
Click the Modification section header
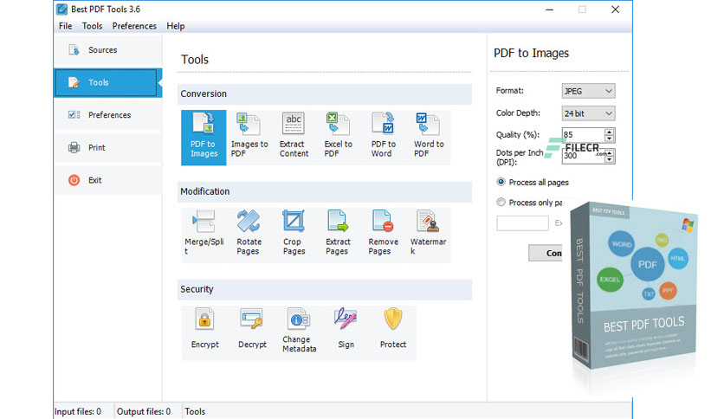click(x=325, y=191)
